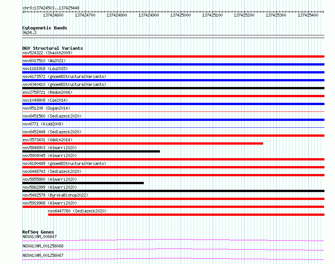Click ruler position 137424800
335x264 pixels.
(117, 15)
